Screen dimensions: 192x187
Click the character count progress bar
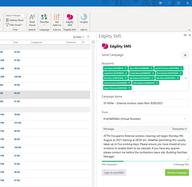pyautogui.click(x=145, y=161)
